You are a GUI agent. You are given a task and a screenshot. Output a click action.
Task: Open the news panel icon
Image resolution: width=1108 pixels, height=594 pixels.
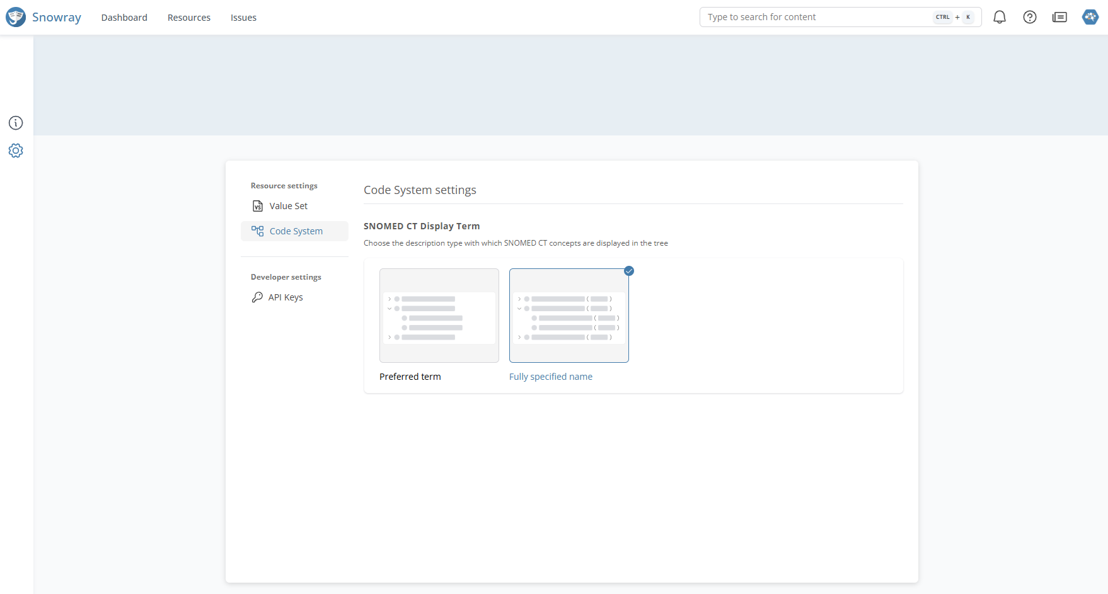pos(1059,17)
